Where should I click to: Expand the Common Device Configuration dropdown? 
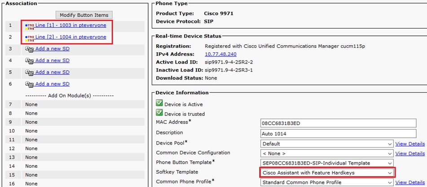[327, 153]
